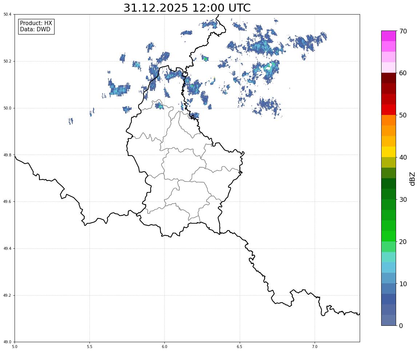Pick the slate blue swatch just above 0 dBZ
Screen dimensions: 419x352
tap(388, 320)
